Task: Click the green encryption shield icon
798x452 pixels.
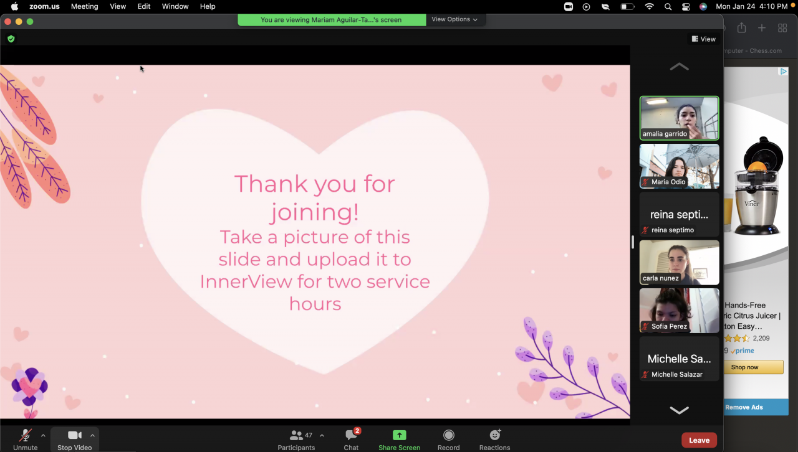Action: (x=11, y=39)
